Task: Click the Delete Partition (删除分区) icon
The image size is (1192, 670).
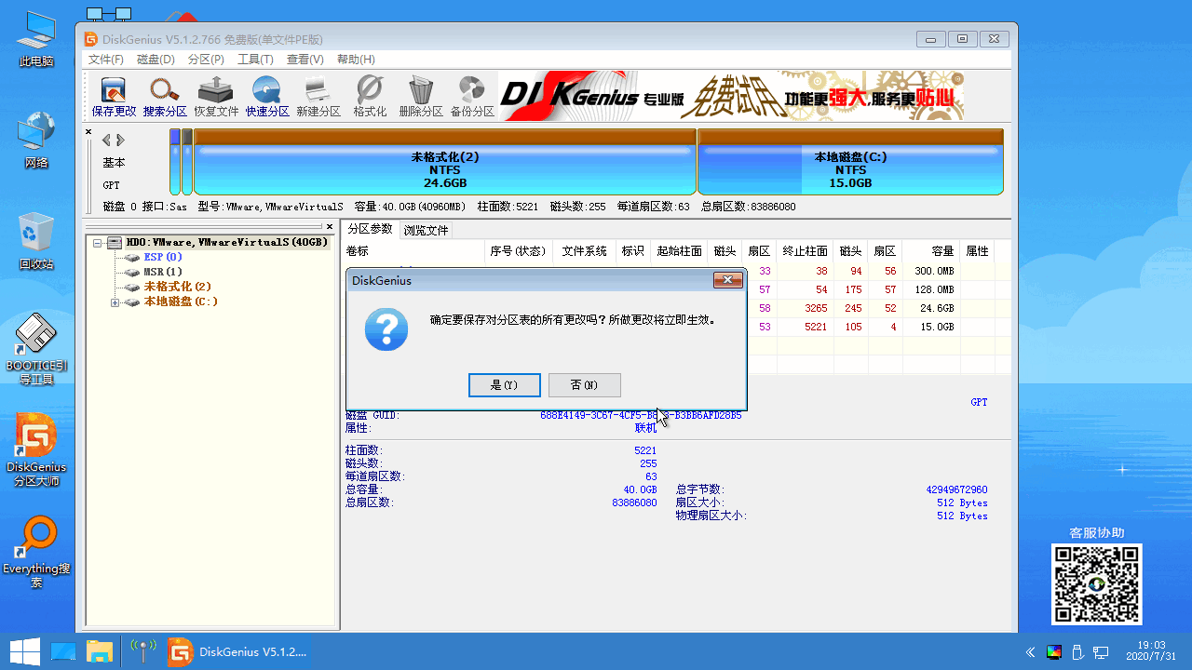Action: pyautogui.click(x=421, y=97)
